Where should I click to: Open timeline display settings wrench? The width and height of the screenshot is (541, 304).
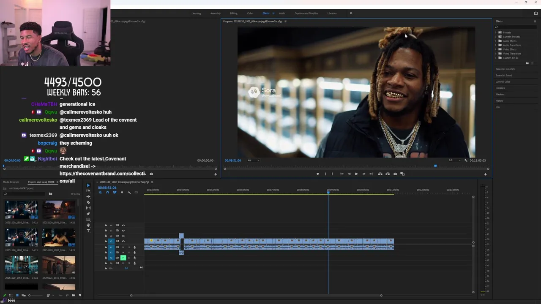pos(129,192)
